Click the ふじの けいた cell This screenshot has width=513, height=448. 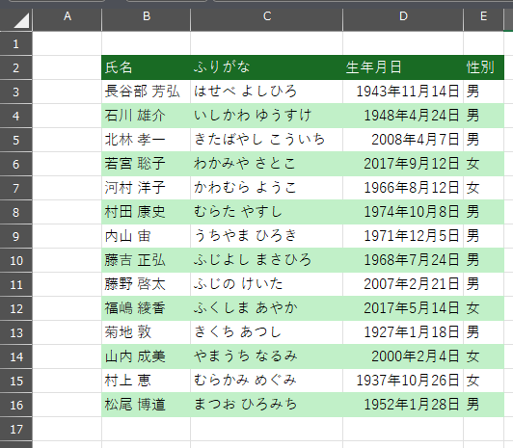point(267,284)
